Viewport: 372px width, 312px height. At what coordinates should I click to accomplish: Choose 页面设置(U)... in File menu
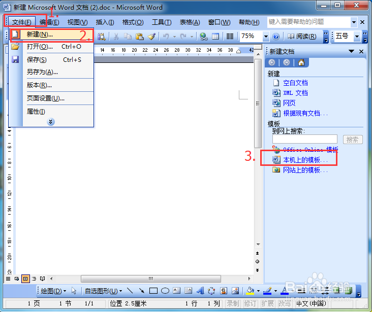coord(51,98)
